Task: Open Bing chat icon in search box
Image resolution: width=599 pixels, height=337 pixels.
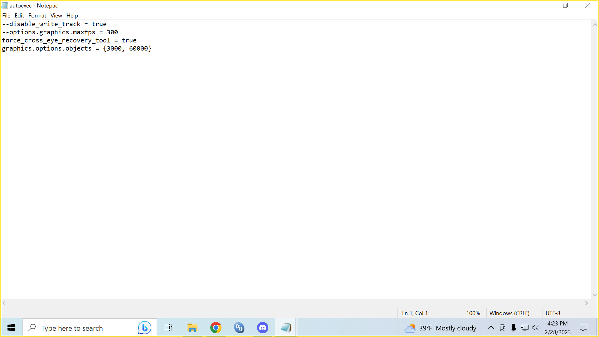Action: click(x=144, y=328)
